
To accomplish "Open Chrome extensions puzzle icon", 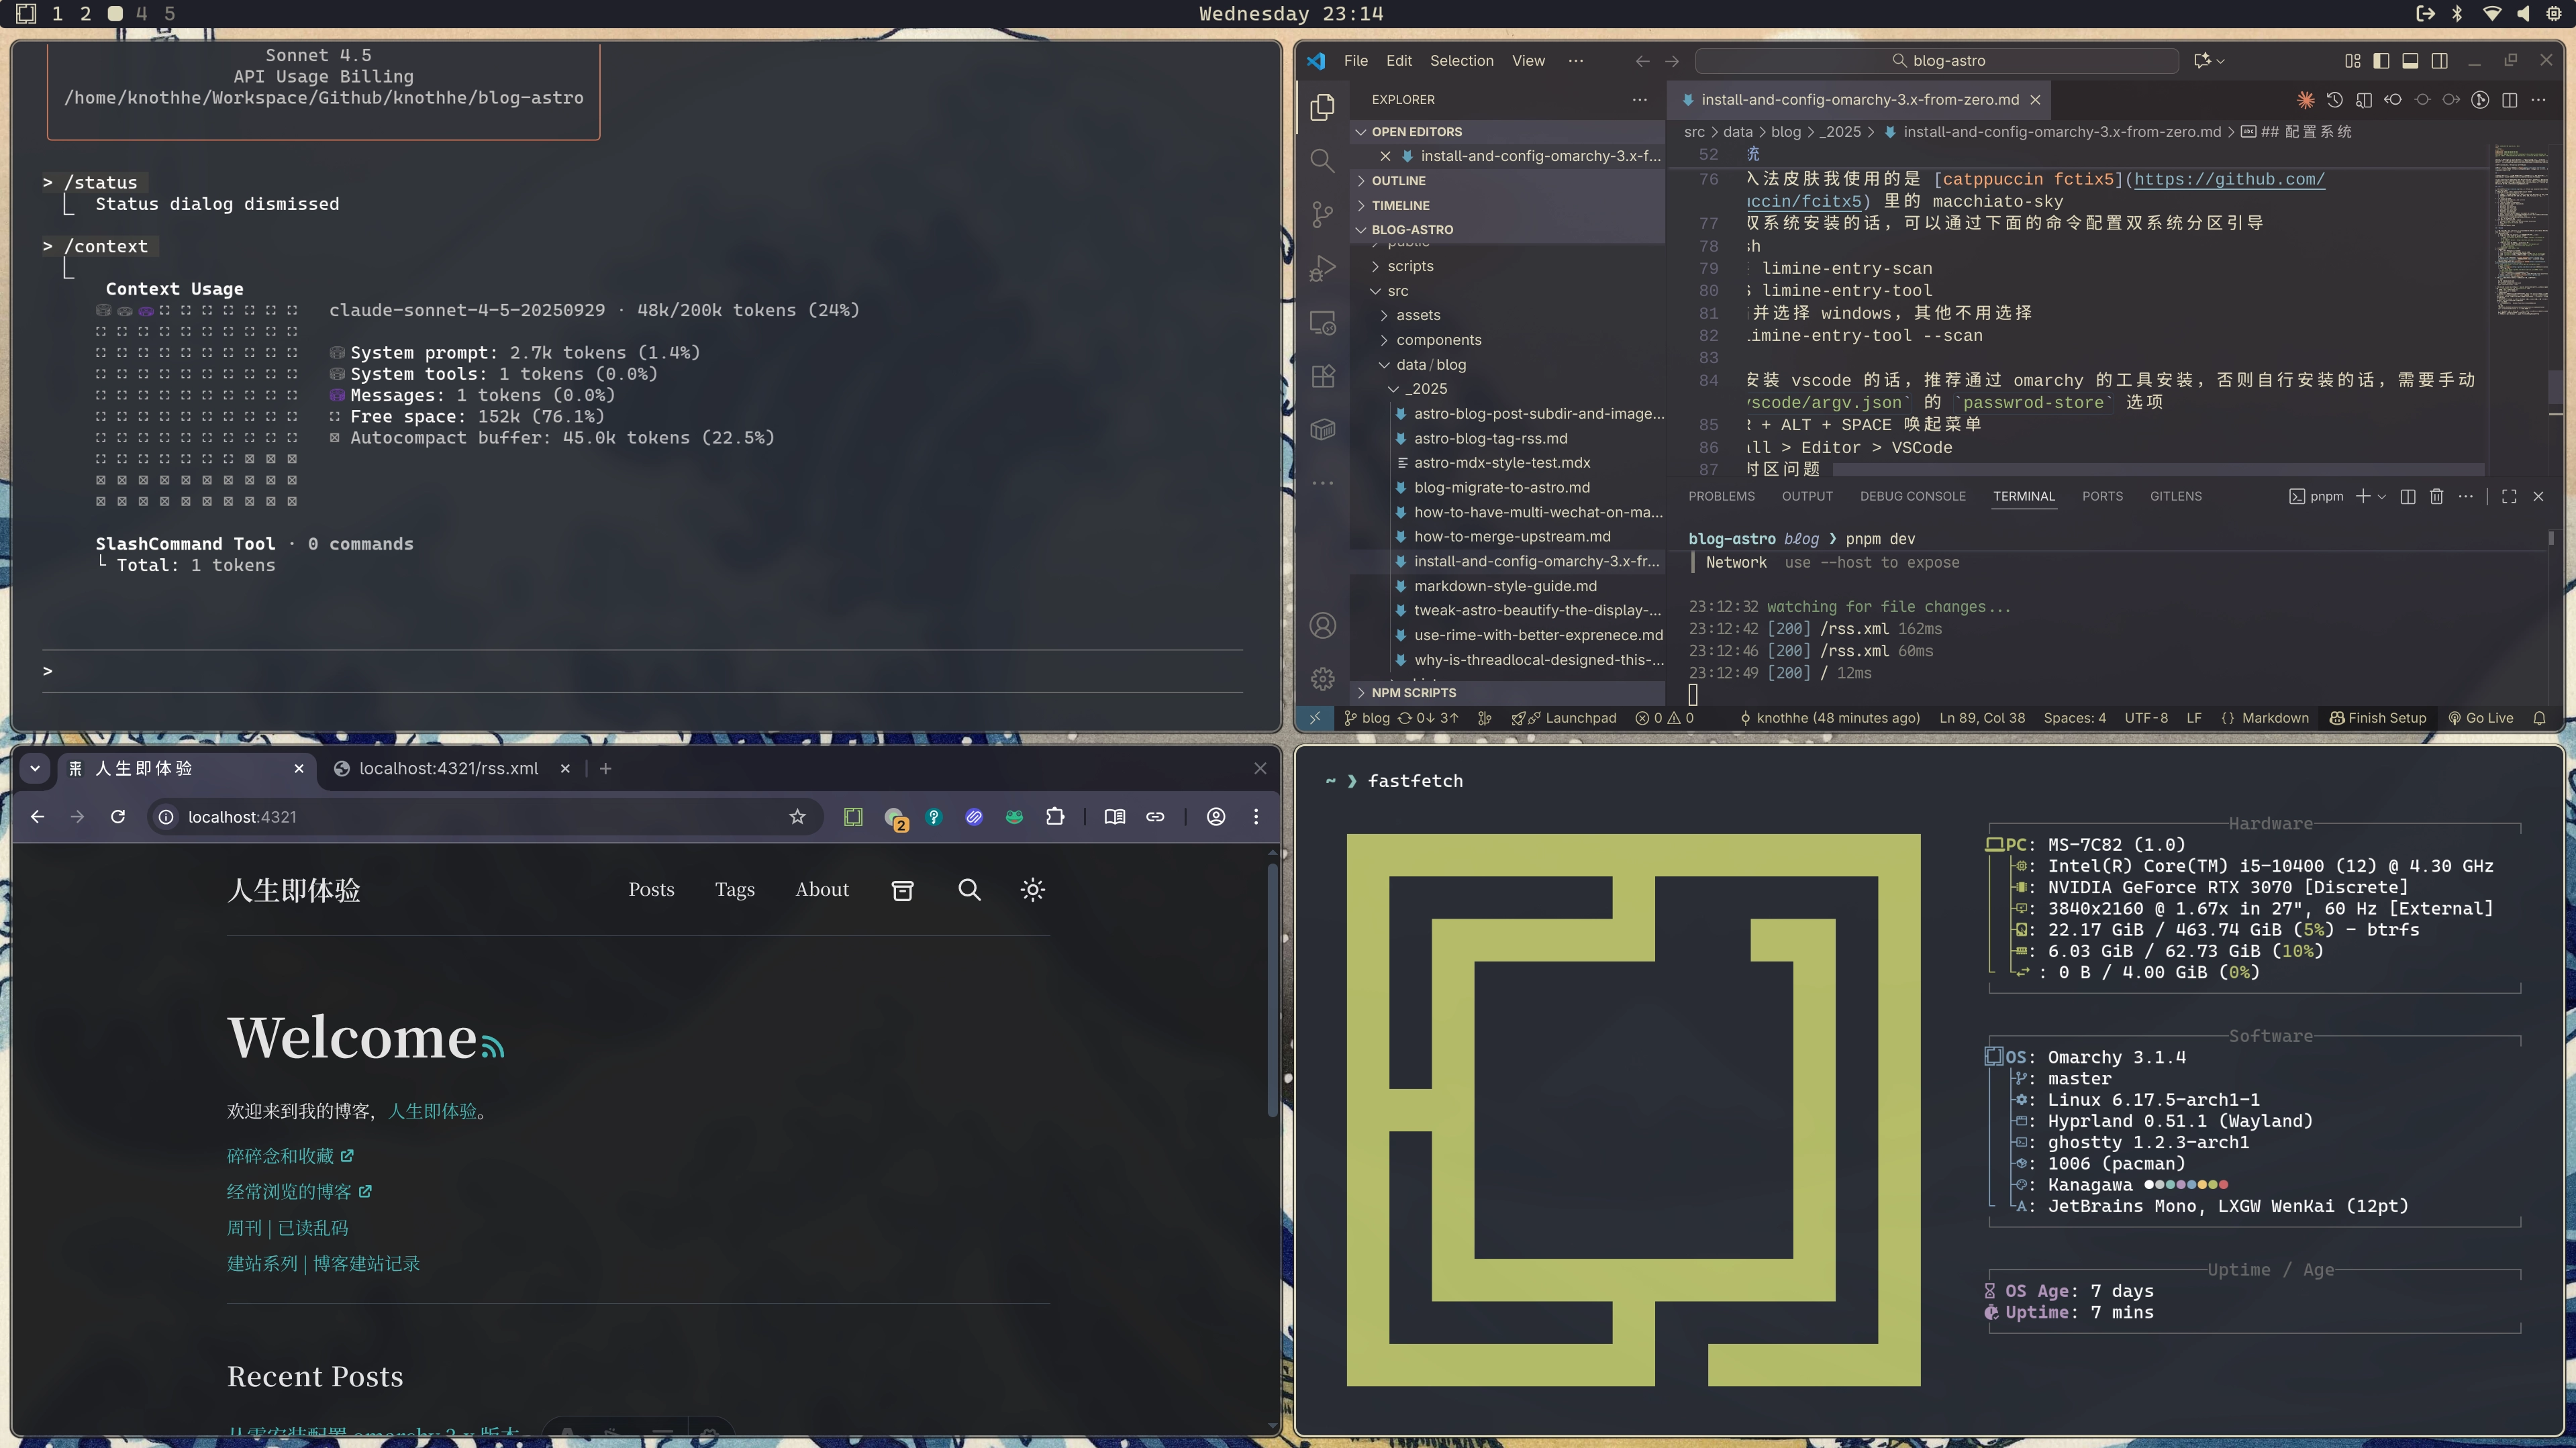I will point(1055,817).
